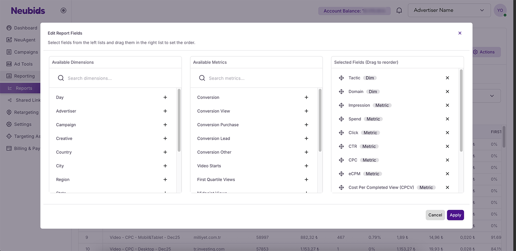Open the notifications bell
Viewport: 516px width, 251px height.
[x=399, y=11]
